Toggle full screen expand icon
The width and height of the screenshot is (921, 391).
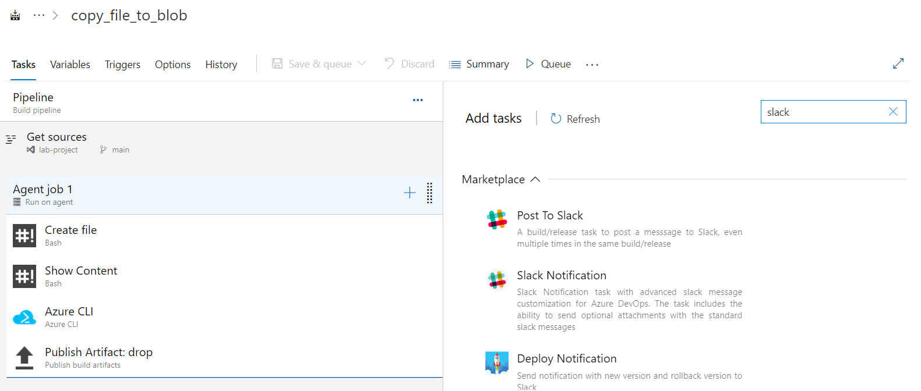pyautogui.click(x=898, y=63)
